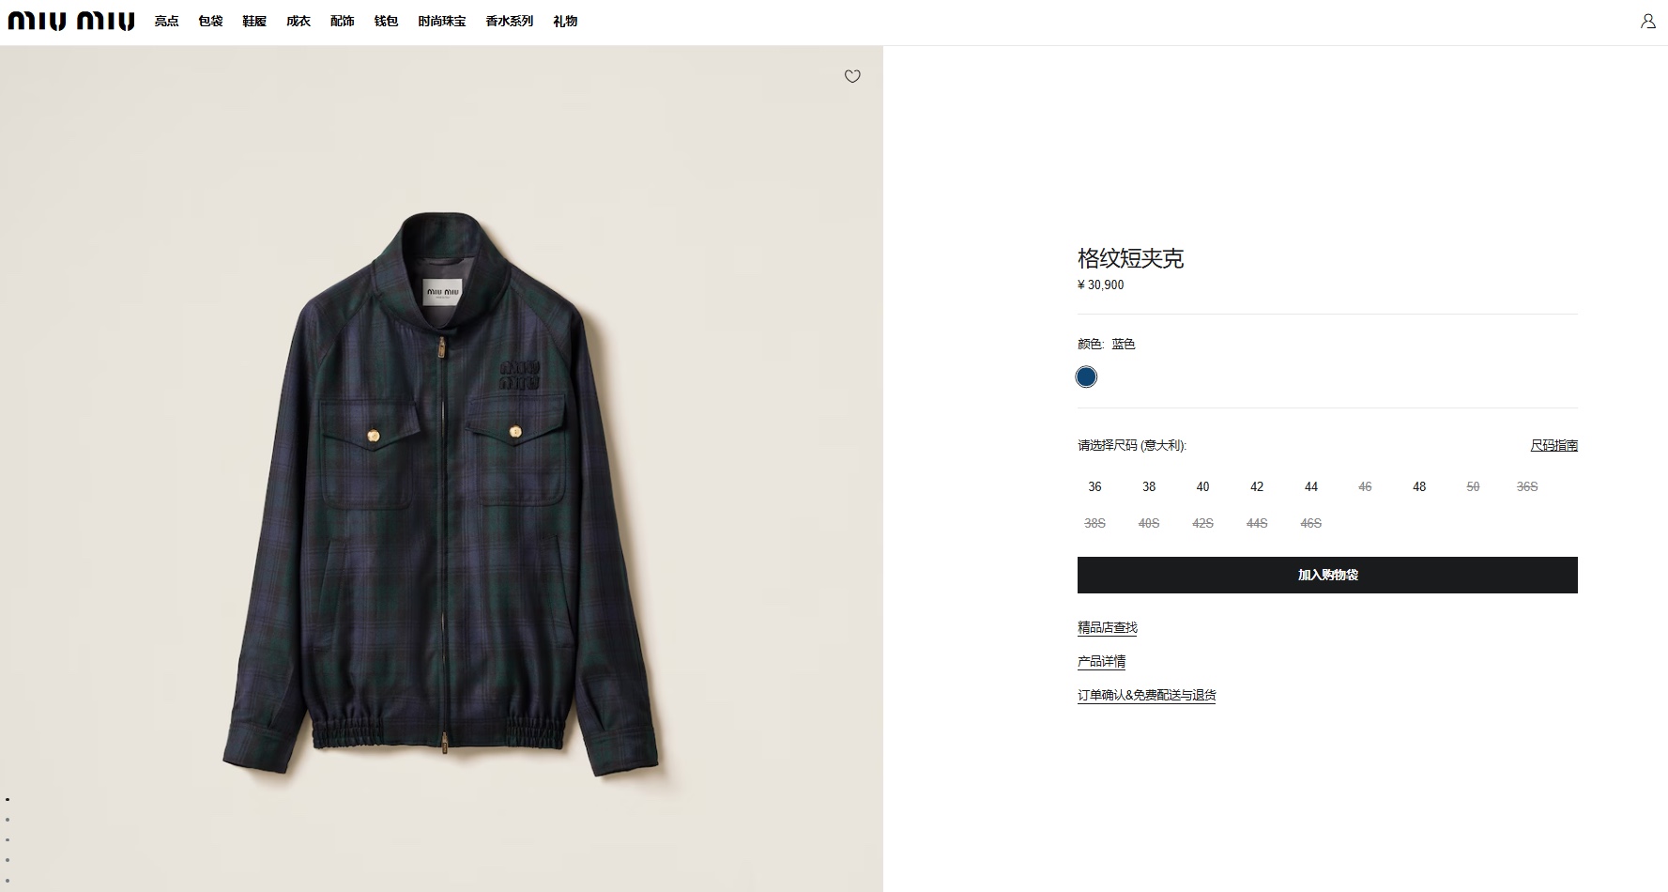Select size 44 option
This screenshot has width=1668, height=892.
1311,486
